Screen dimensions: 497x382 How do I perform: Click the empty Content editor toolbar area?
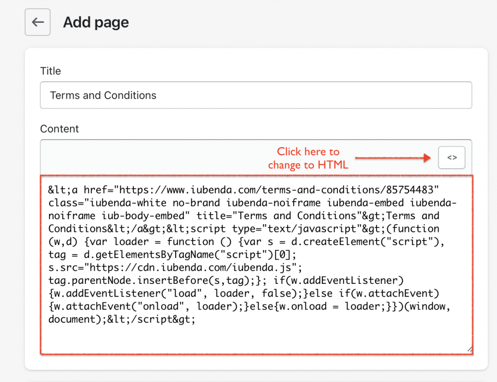[146, 157]
